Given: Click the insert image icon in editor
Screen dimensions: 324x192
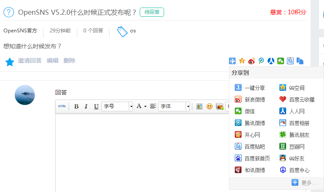Looking at the screenshot, I should [x=199, y=106].
